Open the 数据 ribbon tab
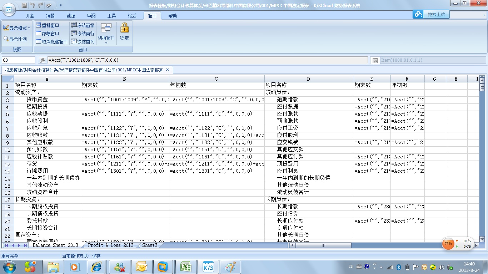488x274 pixels. 71,16
